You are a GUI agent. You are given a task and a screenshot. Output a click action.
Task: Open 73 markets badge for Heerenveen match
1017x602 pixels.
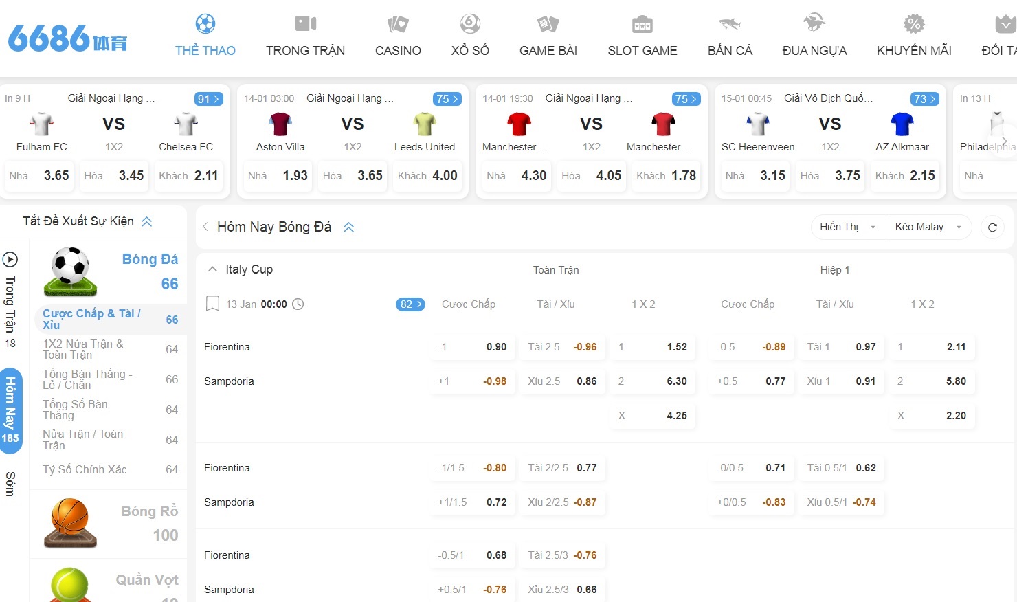pos(925,99)
